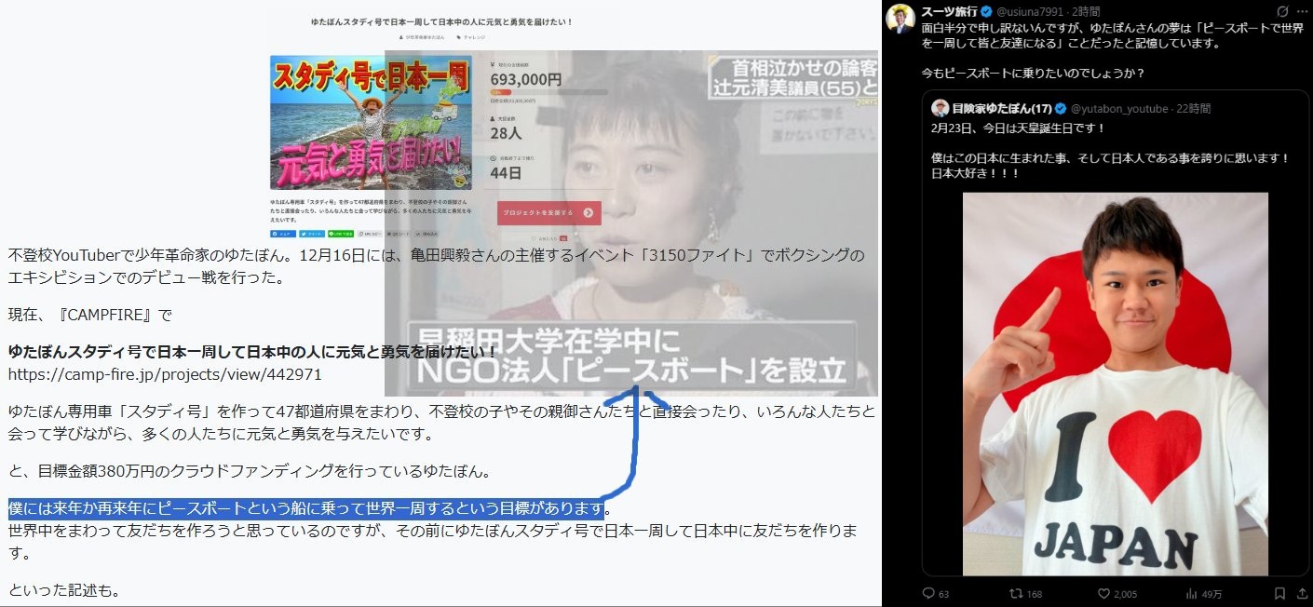
Task: Click the チャレンジ category tag
Action: click(472, 36)
